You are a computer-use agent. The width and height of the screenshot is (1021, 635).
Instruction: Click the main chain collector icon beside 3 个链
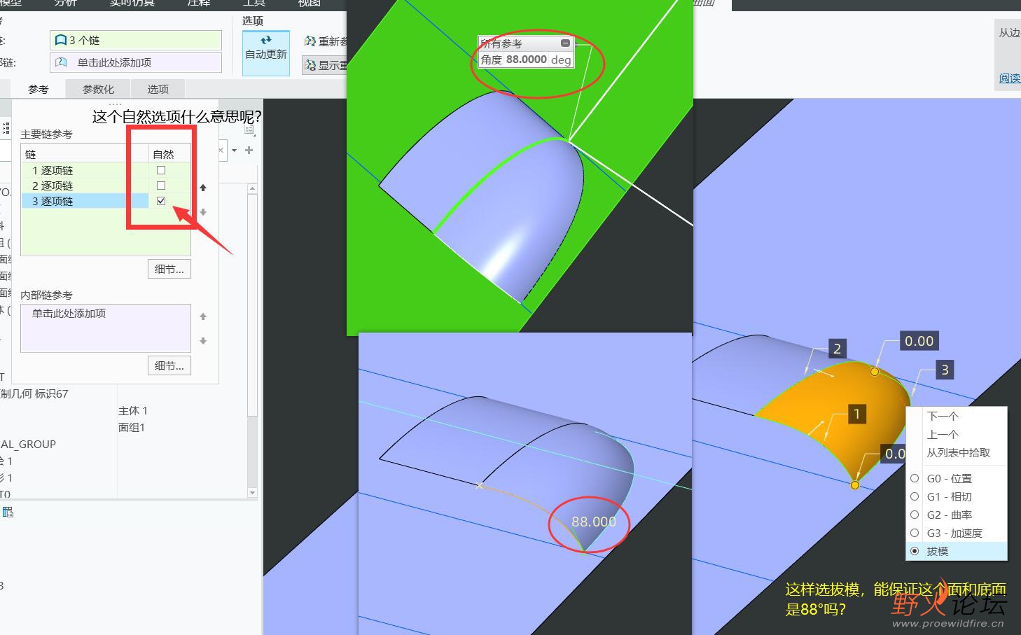pos(61,41)
